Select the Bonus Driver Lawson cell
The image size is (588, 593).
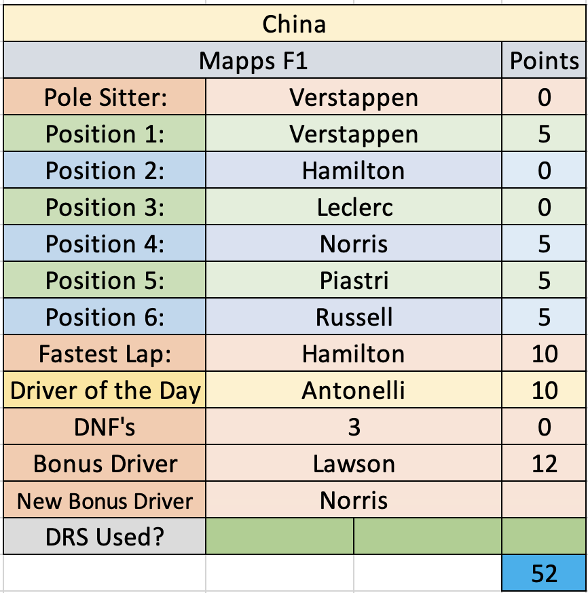pos(354,463)
